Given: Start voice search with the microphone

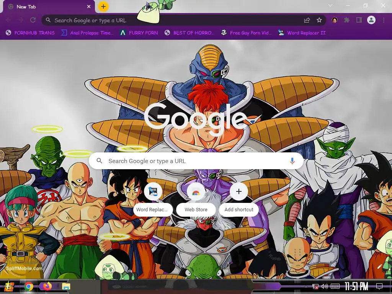Looking at the screenshot, I should (x=292, y=161).
